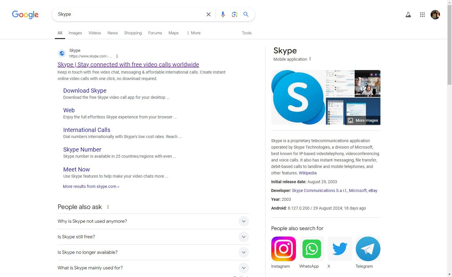This screenshot has width=452, height=277.
Task: Click the 'Initial release date: August 29, 2003' text
Action: [304, 182]
